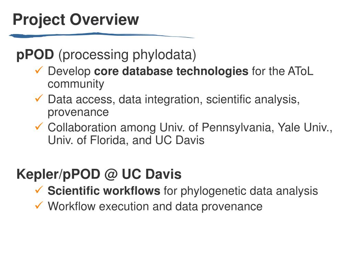Click the Workflow execution and data provenance line
Image resolution: width=352 pixels, height=264 pixels.
pos(155,207)
